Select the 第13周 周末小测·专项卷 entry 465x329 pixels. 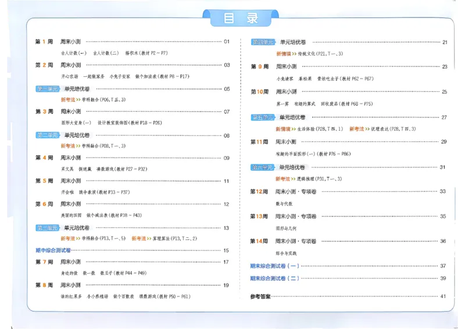point(348,217)
